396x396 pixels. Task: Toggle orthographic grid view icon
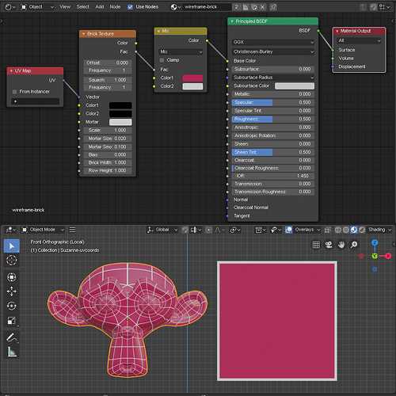click(x=316, y=245)
